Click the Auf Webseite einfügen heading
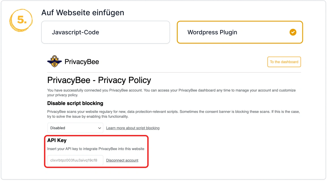Image resolution: width=327 pixels, height=181 pixels. (83, 13)
